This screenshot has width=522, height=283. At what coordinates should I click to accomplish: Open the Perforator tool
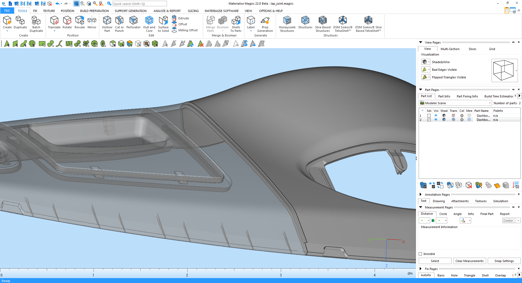pyautogui.click(x=133, y=21)
